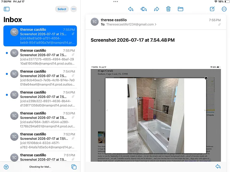Delete the email with trash icon

[168, 9]
